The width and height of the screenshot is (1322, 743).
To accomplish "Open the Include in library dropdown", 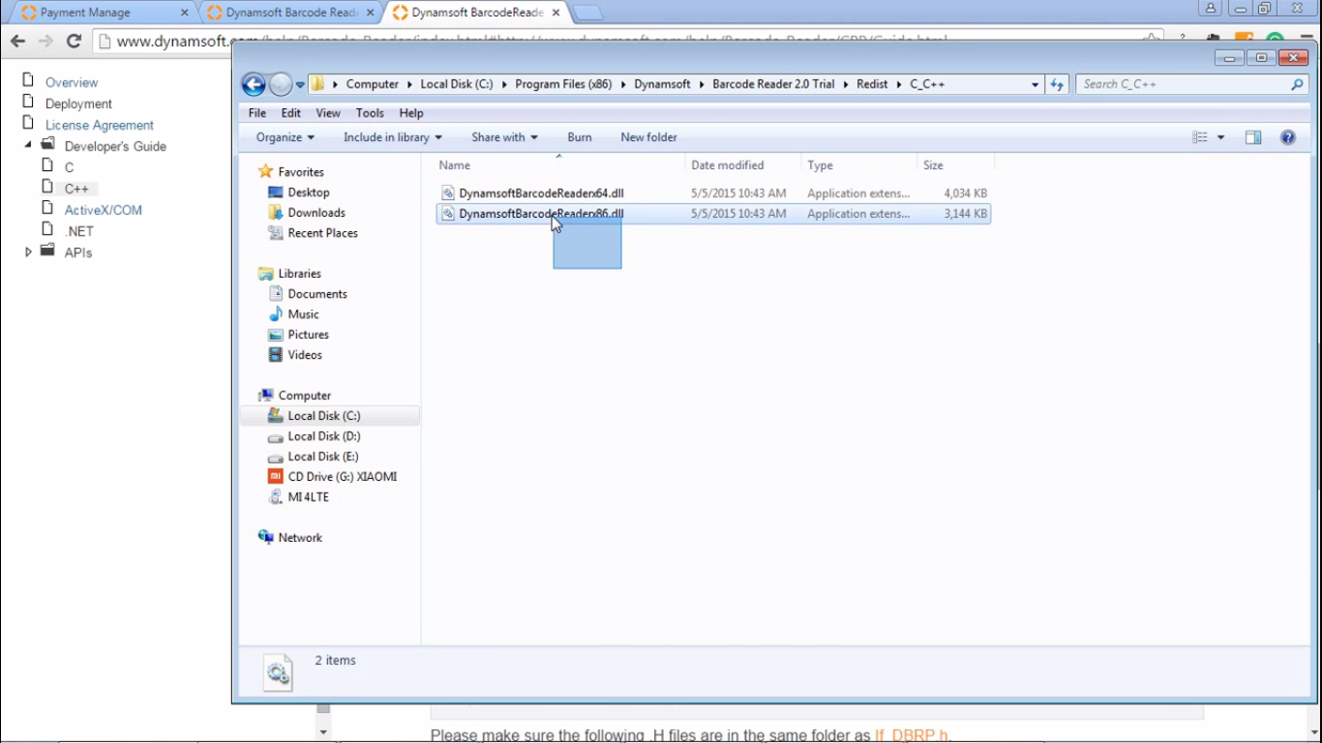I will point(391,136).
